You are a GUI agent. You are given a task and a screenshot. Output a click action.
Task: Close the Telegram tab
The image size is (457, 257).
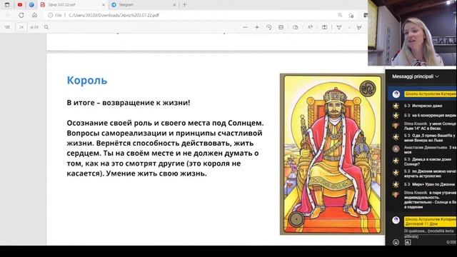[174, 5]
